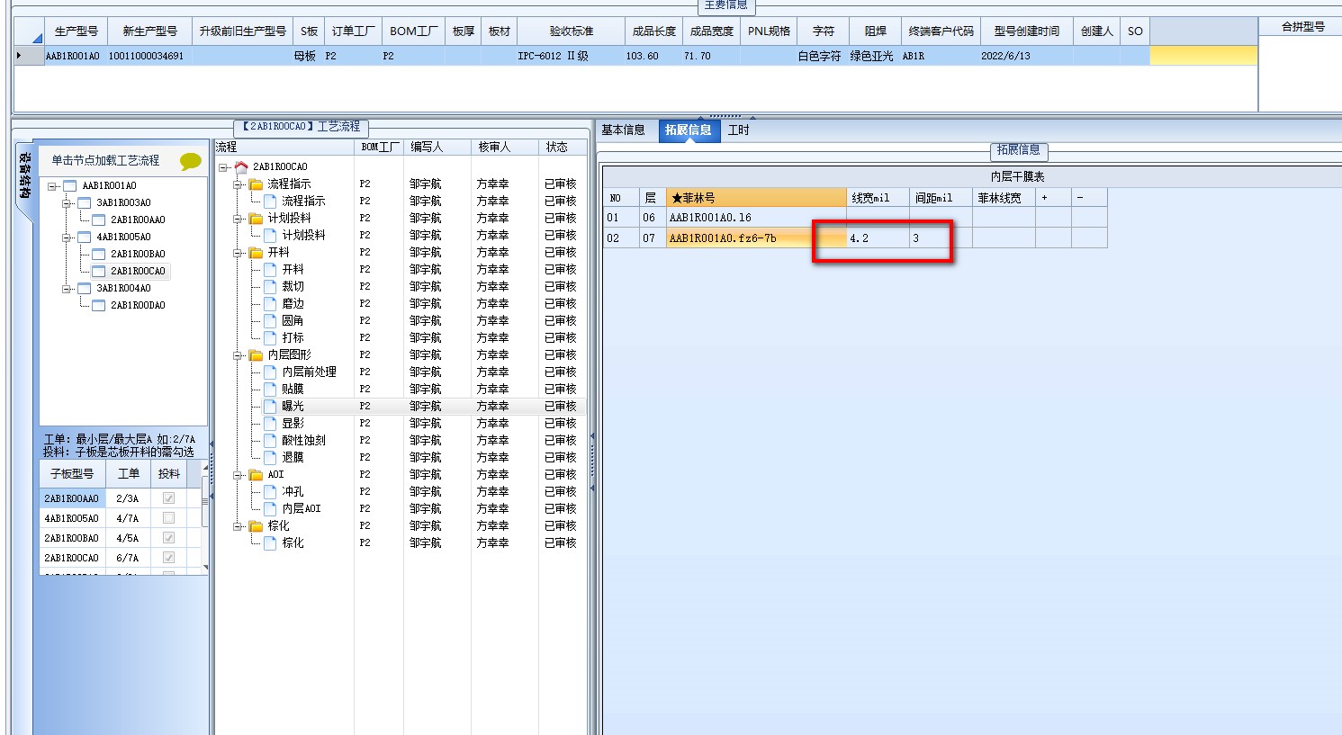Click the document icon beside 内层AOI
The height and width of the screenshot is (735, 1342).
point(270,508)
